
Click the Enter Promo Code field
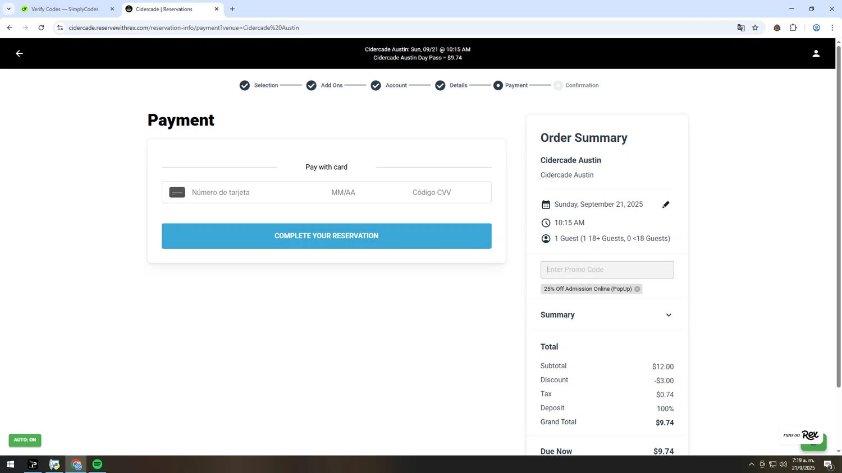tap(607, 270)
